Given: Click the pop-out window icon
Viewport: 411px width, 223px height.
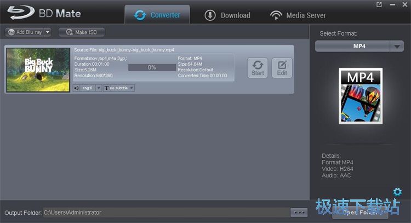Looking at the screenshot, I should click(379, 4).
